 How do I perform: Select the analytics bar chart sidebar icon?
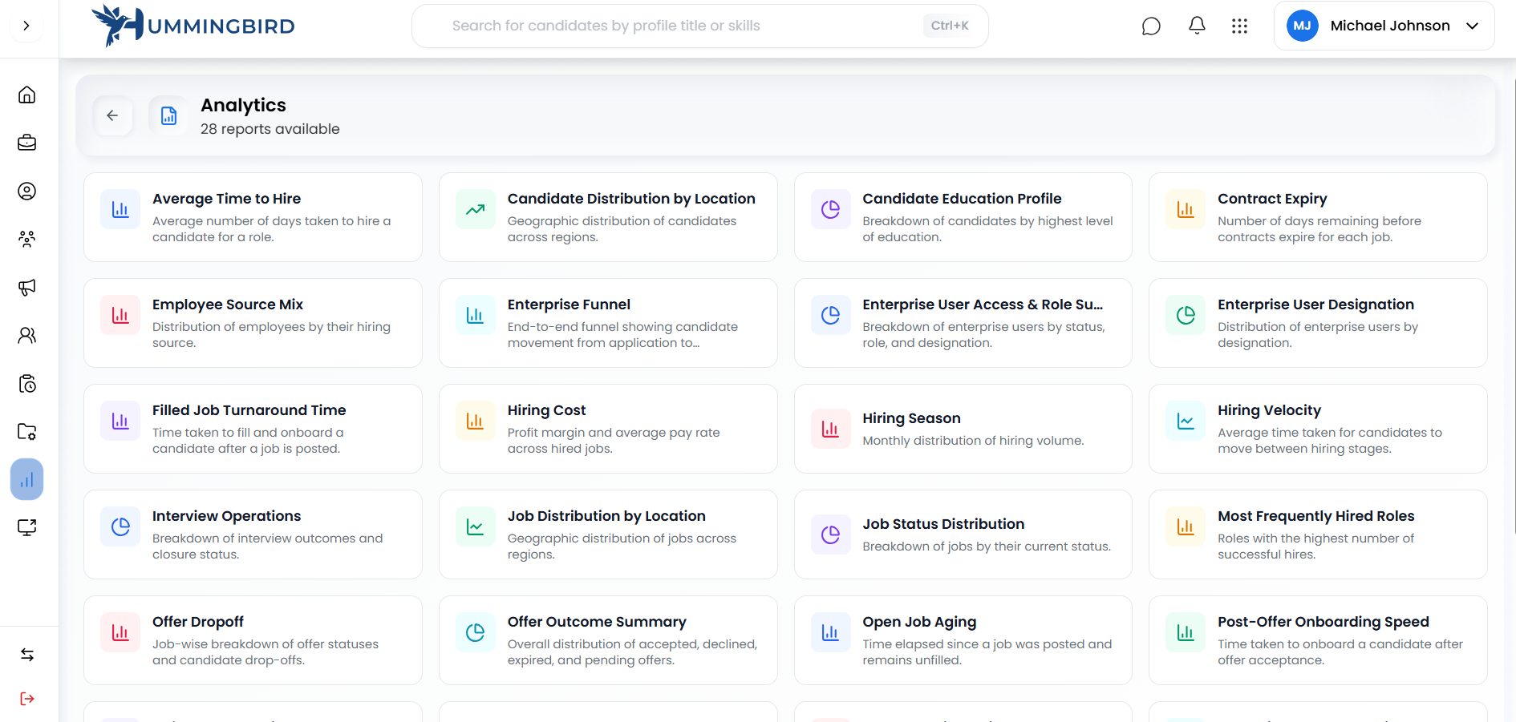[x=27, y=480]
